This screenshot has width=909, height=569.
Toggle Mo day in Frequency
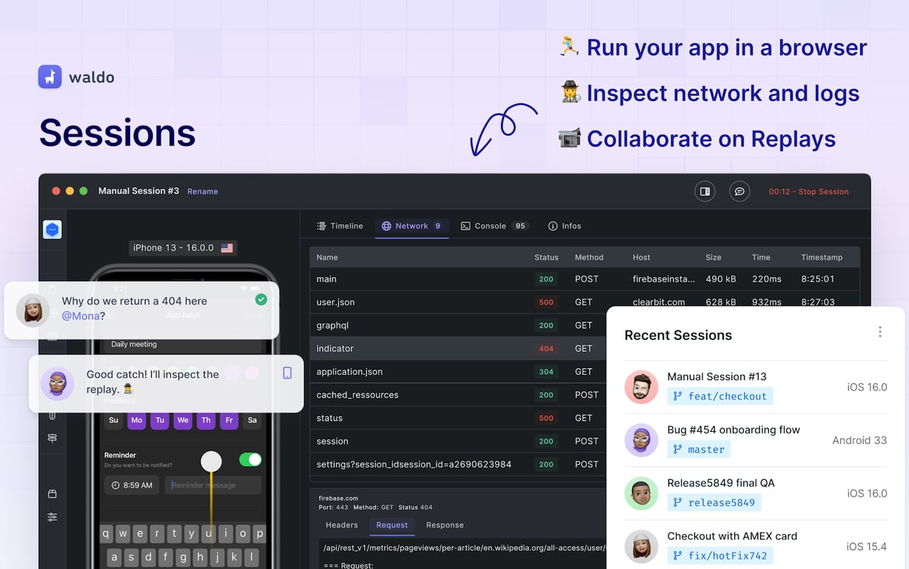pos(136,420)
